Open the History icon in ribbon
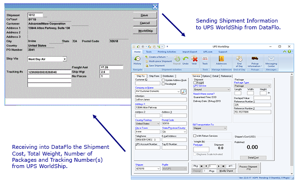Screen dimensions: 298x181 (137, 60)
